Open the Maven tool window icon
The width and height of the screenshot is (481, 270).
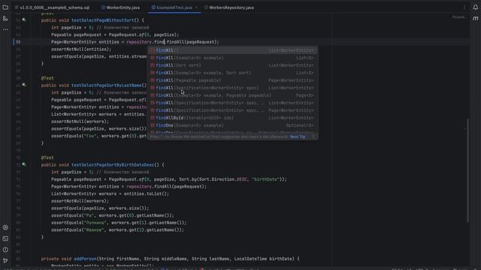pos(475,19)
